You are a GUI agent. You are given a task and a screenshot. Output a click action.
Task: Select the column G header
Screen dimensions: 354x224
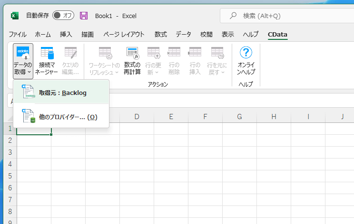[x=239, y=116]
